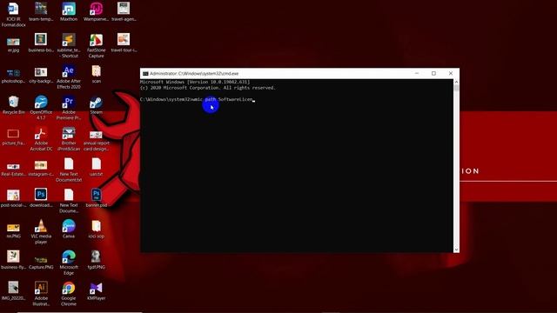Select the scan file icon

(97, 71)
